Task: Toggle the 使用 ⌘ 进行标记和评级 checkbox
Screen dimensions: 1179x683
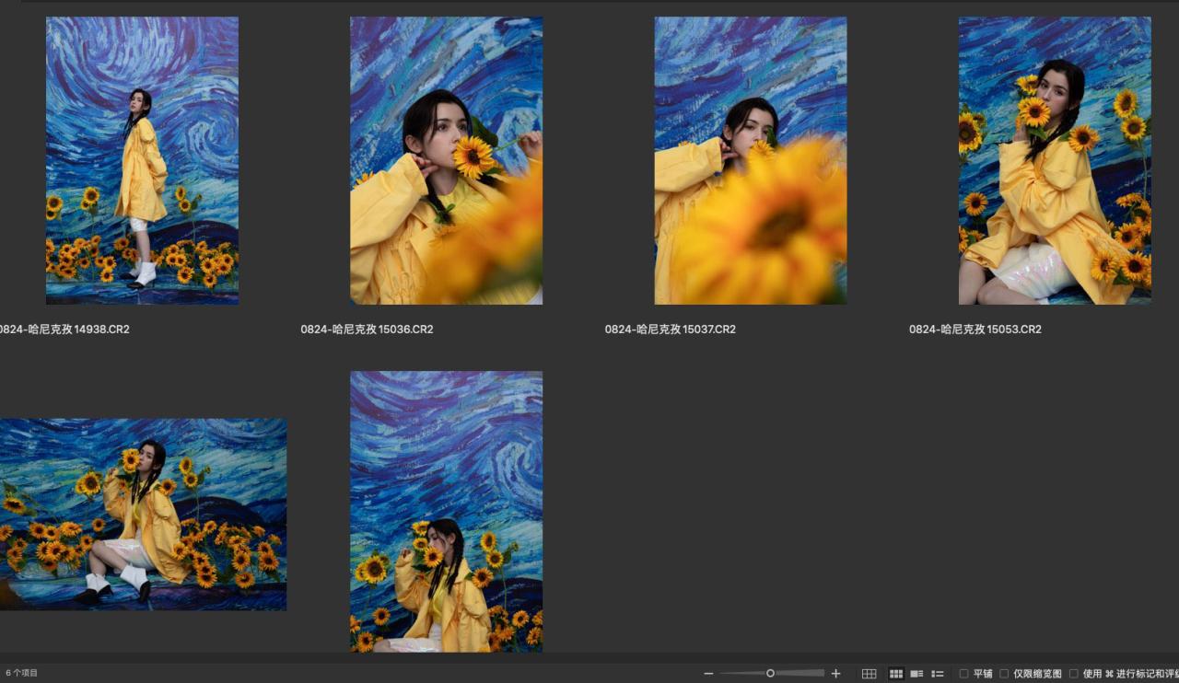Action: tap(1074, 674)
